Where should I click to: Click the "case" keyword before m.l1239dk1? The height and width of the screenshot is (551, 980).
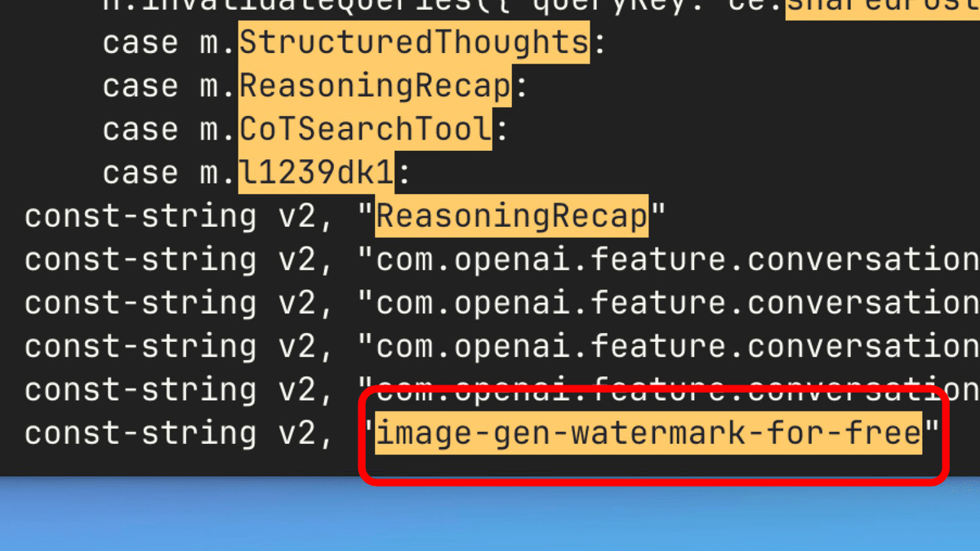(x=140, y=173)
